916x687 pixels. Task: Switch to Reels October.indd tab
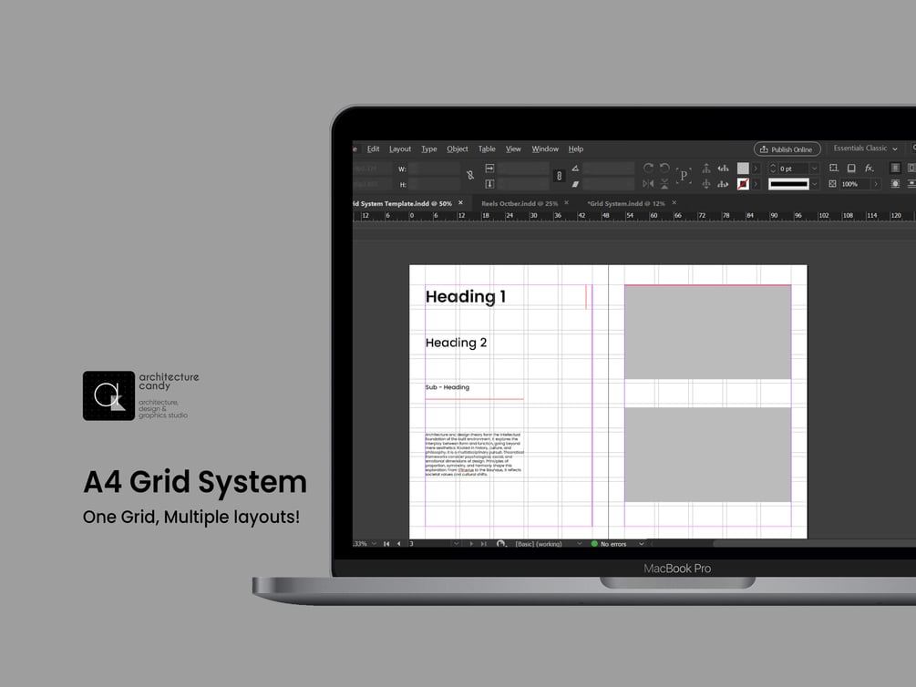point(520,204)
